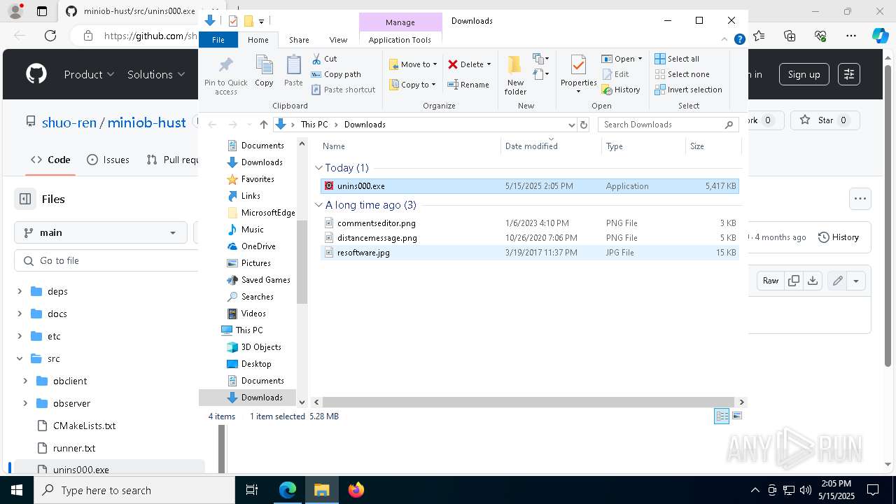896x504 pixels.
Task: Go up one folder level arrow
Action: 263,125
